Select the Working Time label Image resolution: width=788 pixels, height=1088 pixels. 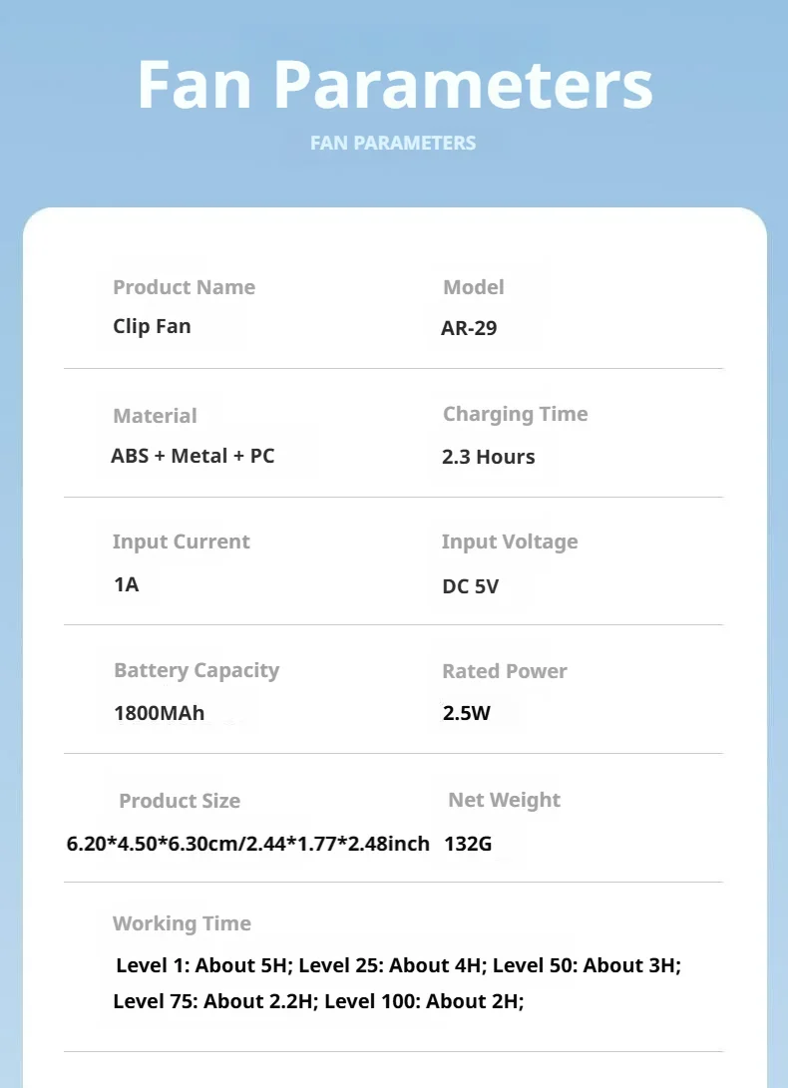[182, 923]
